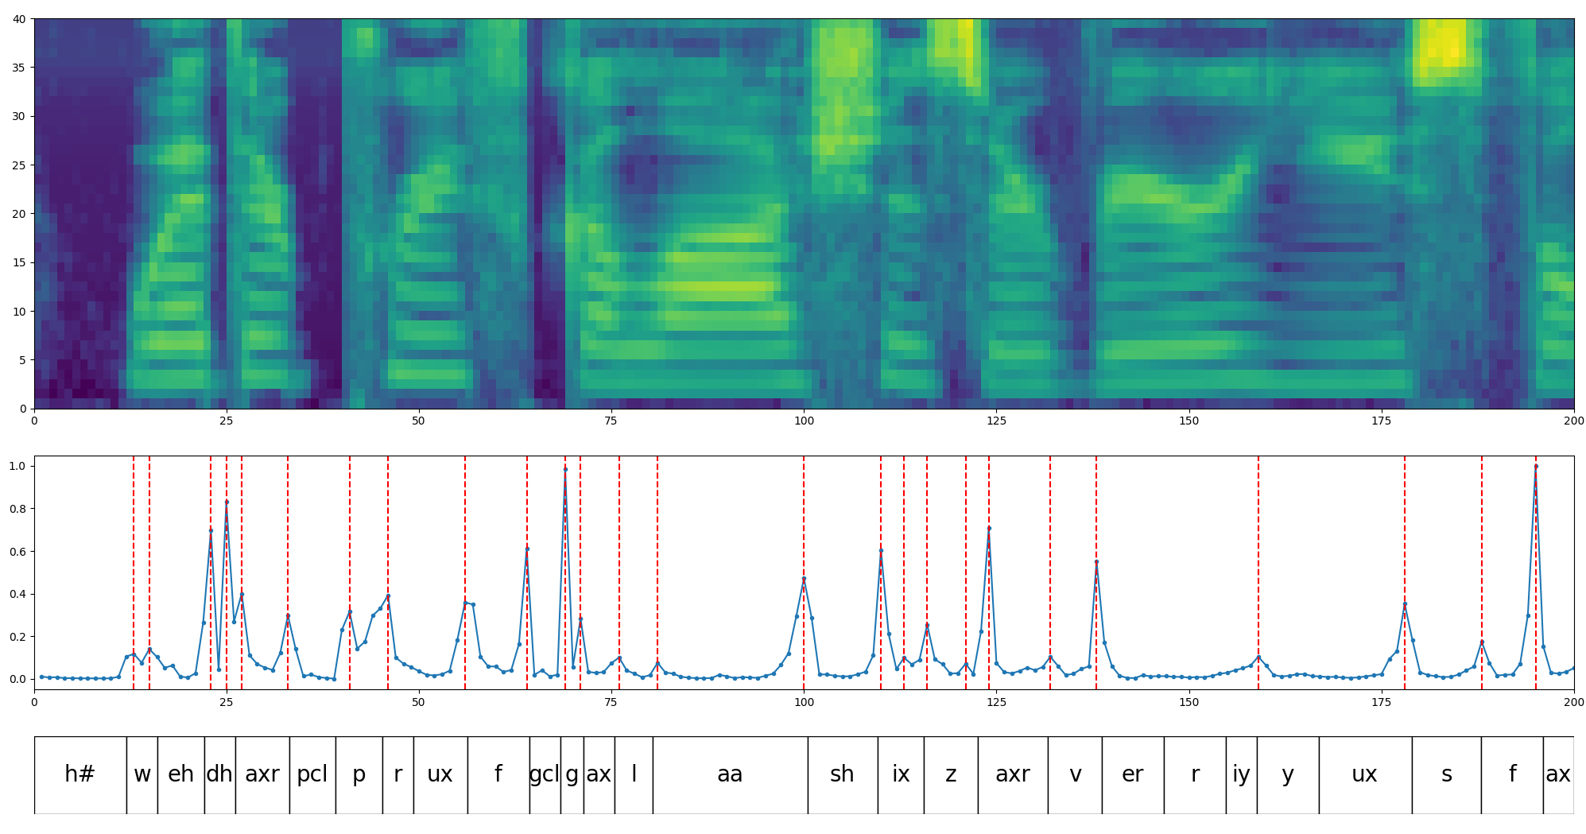The width and height of the screenshot is (1586, 834).
Task: Select the 'iy' phoneme segment
Action: (x=1241, y=774)
